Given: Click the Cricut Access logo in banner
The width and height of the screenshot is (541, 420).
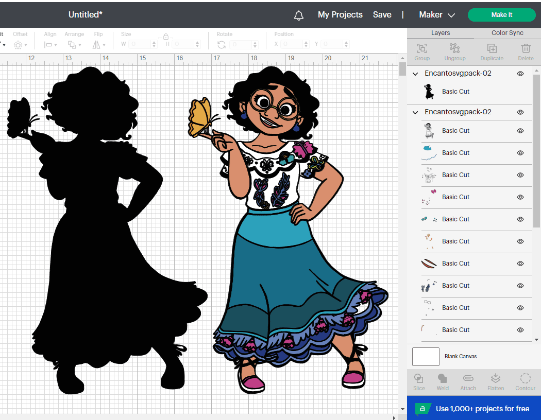Looking at the screenshot, I should coord(422,409).
